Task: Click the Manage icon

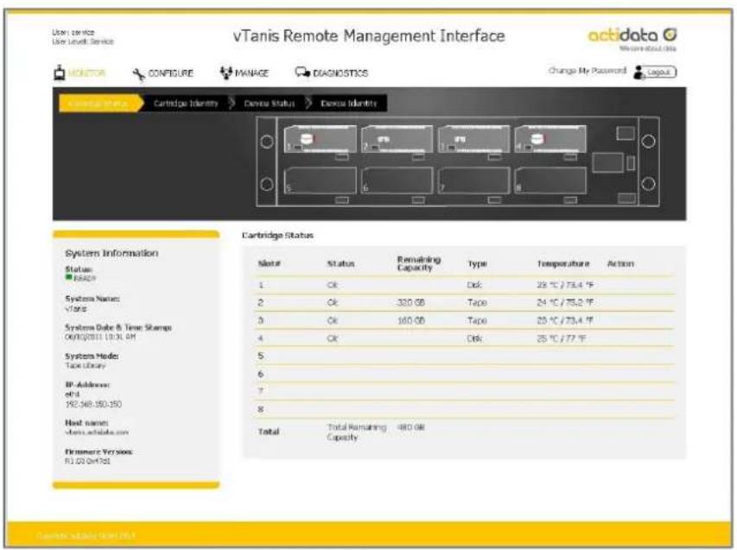Action: [x=226, y=73]
